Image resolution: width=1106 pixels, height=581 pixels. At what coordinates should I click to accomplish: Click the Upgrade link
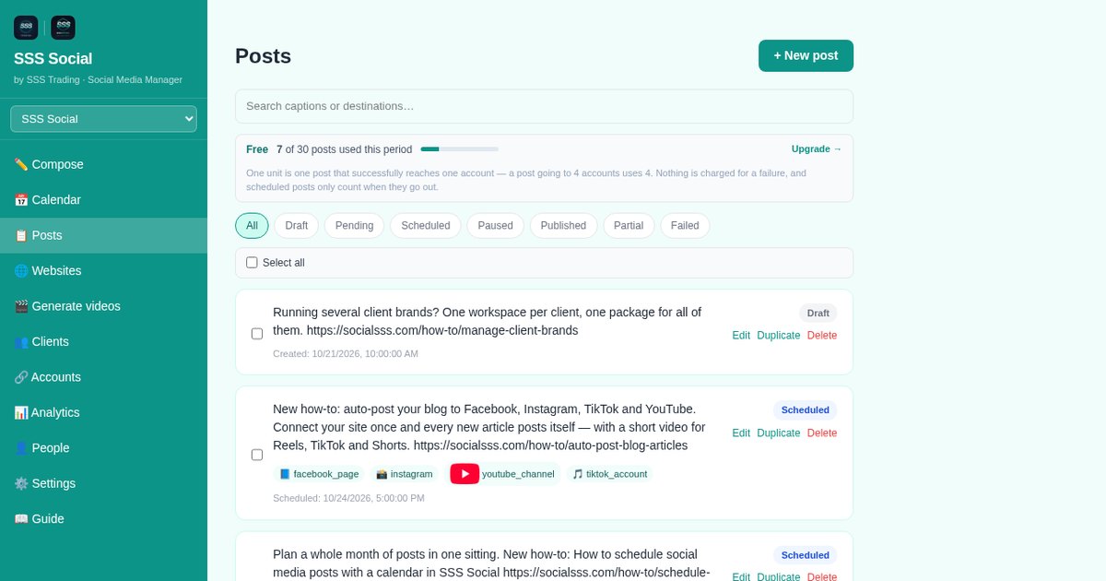coord(817,149)
